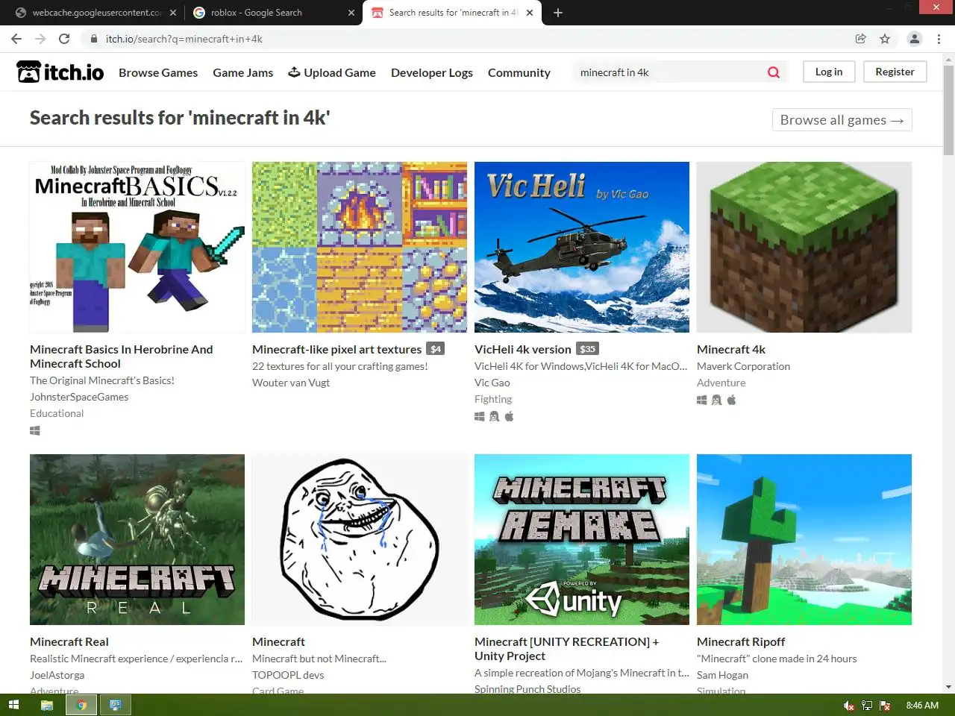Click the Windows platform icon under VicHeli
This screenshot has width=955, height=716.
(480, 416)
